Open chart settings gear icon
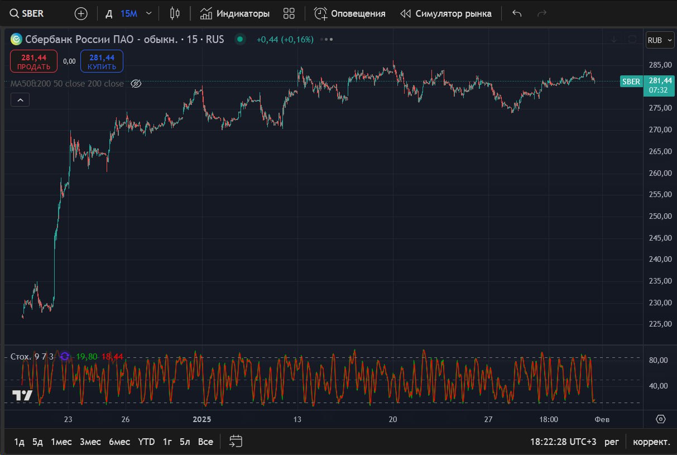Screen dimensions: 677x455 click(661, 419)
